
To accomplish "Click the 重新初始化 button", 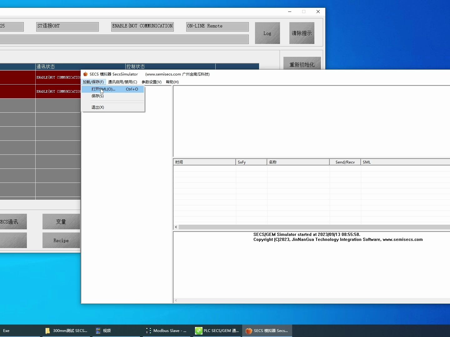I will pyautogui.click(x=302, y=63).
